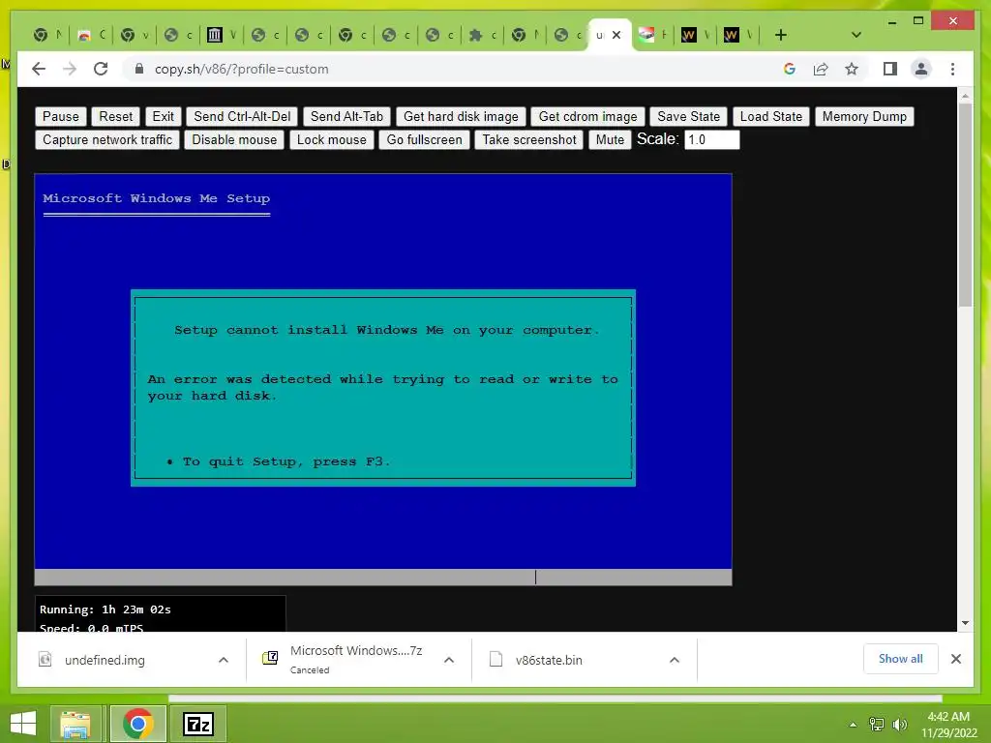The height and width of the screenshot is (743, 991).
Task: Send Alt-Tab to the emulator
Action: pos(347,116)
